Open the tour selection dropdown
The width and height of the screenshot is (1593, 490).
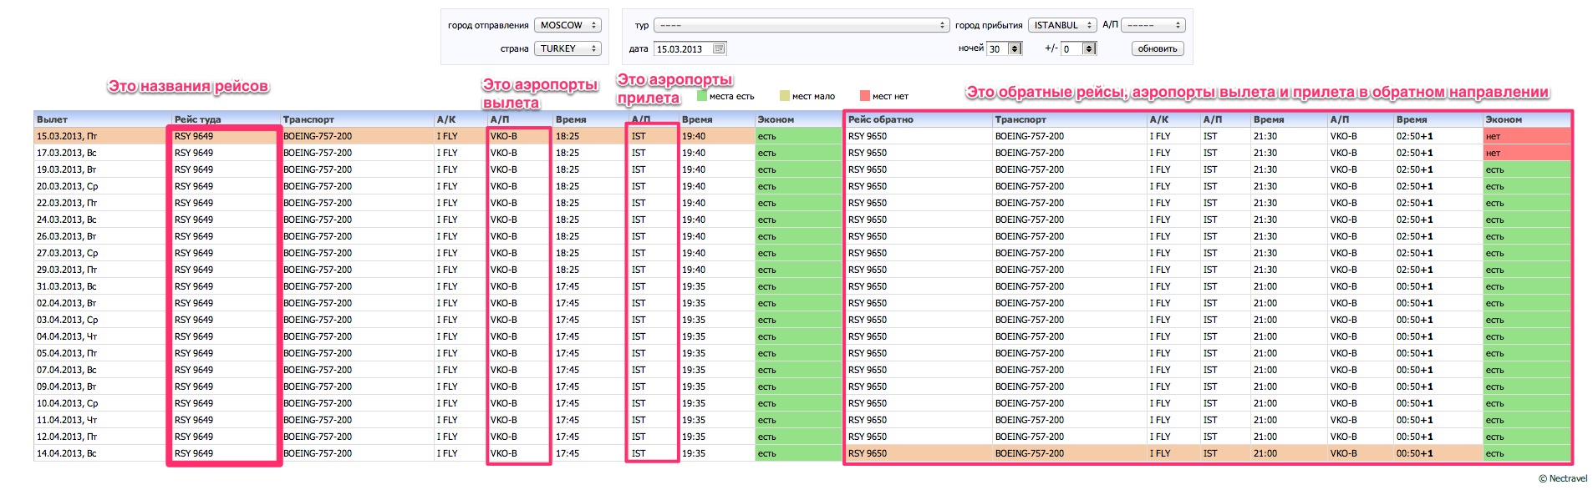801,26
